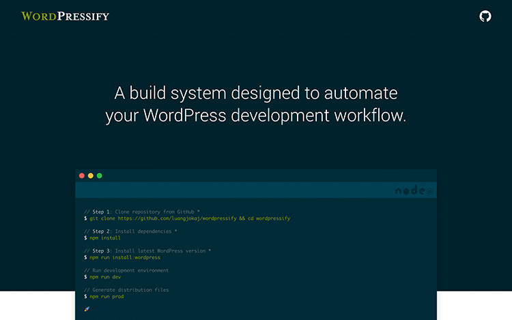Click the 'Run development environment' comment

[126, 270]
